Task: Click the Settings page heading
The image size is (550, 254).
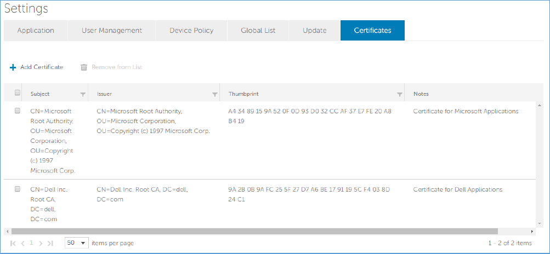Action: pyautogui.click(x=26, y=9)
